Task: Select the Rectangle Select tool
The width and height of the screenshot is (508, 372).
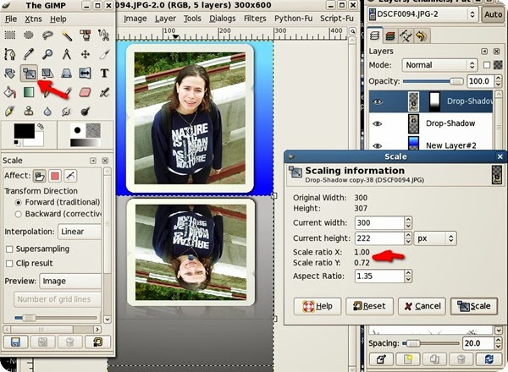Action: pyautogui.click(x=9, y=35)
